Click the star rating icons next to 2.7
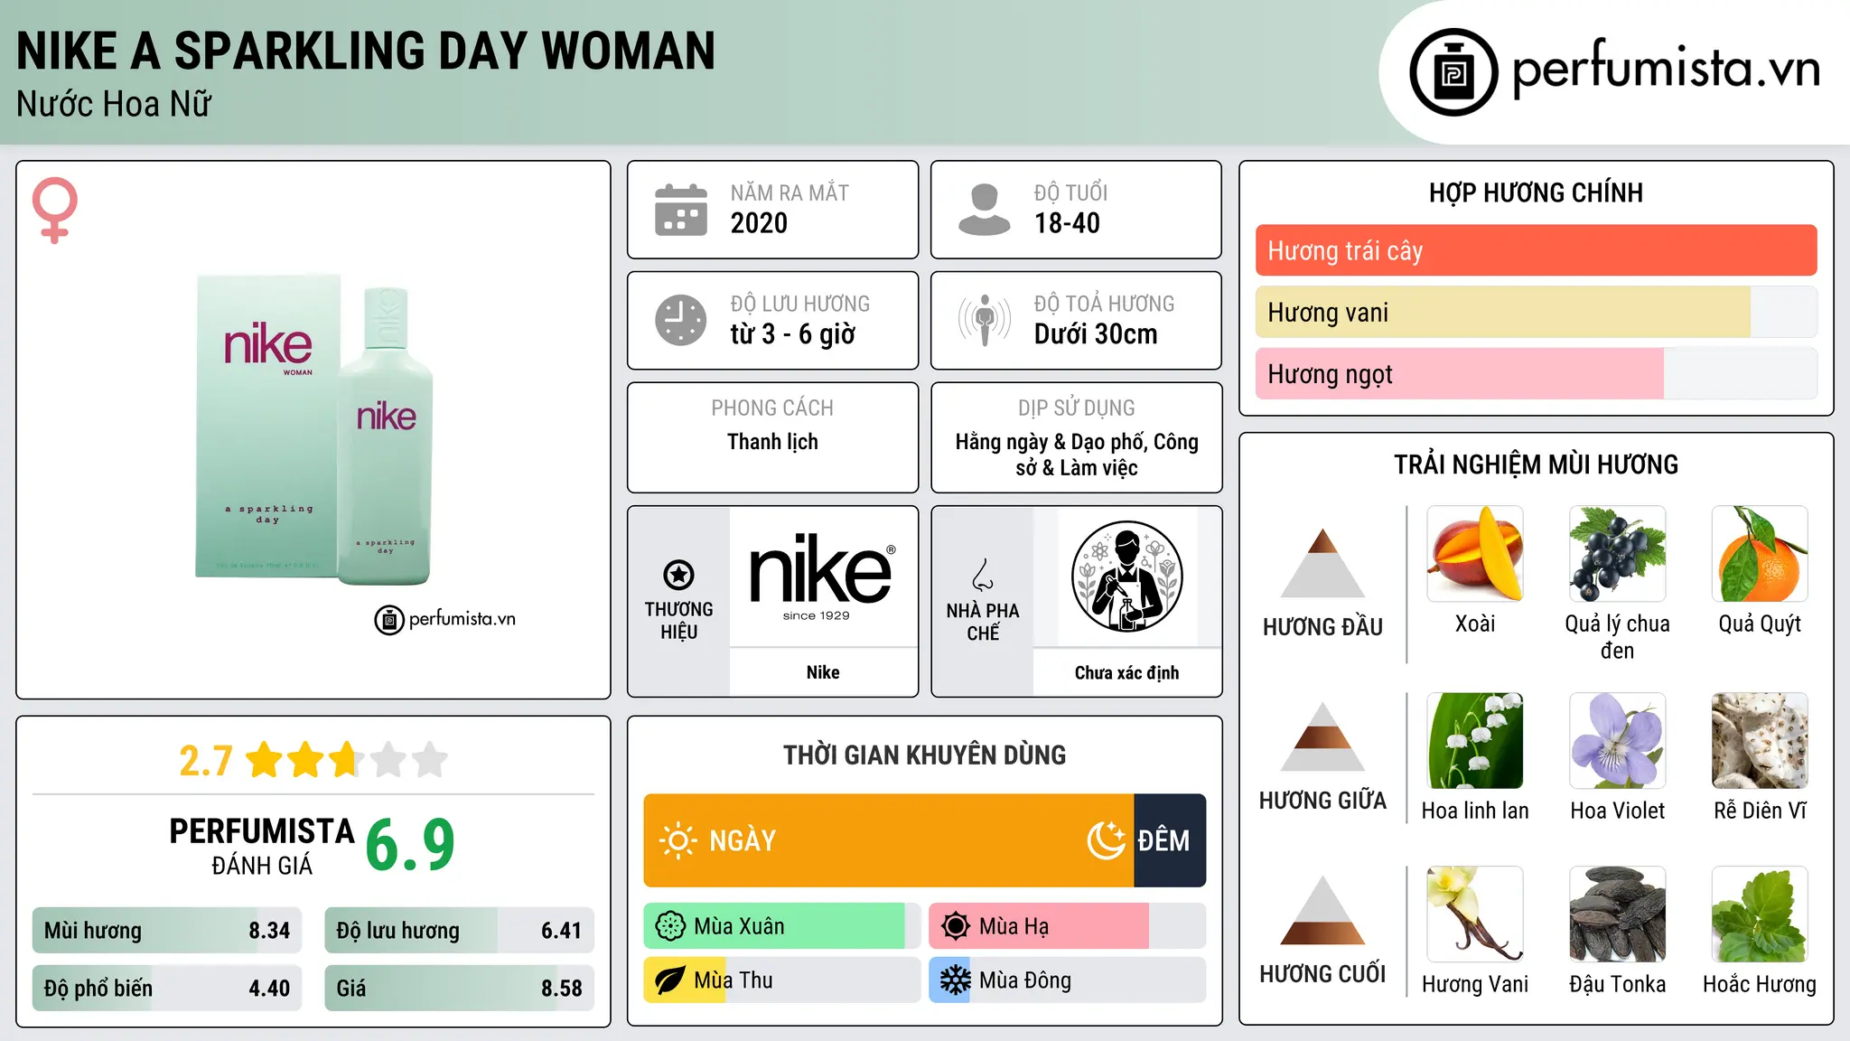This screenshot has height=1041, width=1850. [347, 760]
